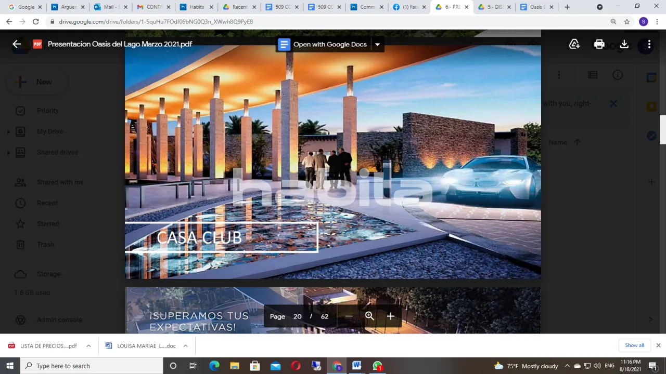Go back from the PDF preview

(17, 44)
